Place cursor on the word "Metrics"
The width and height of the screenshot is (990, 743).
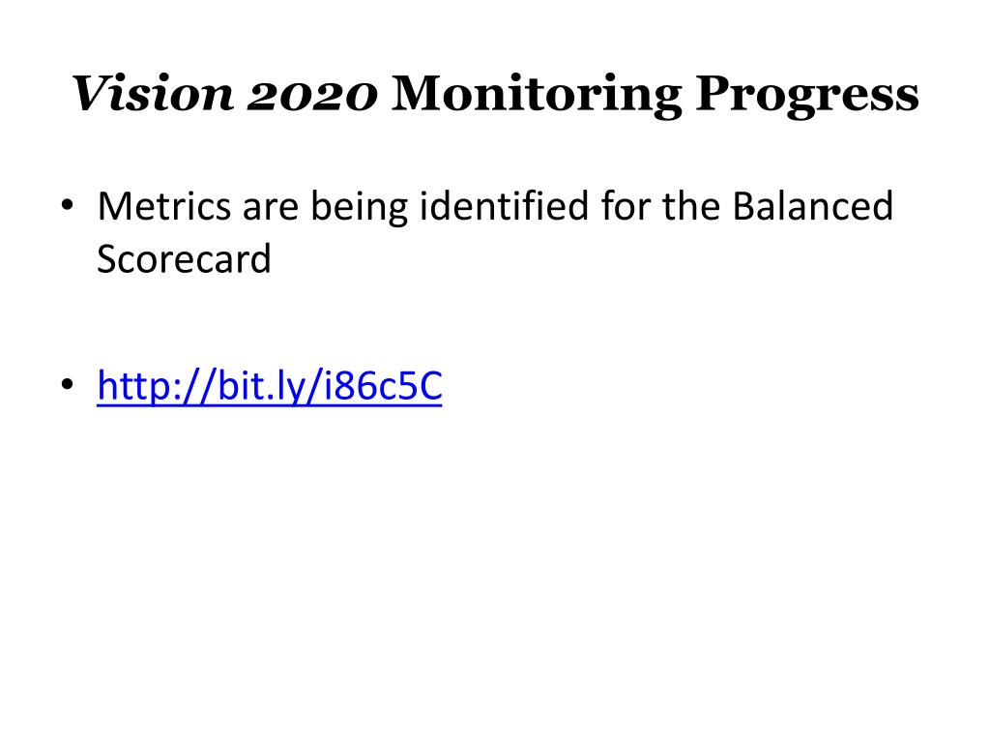click(x=164, y=206)
